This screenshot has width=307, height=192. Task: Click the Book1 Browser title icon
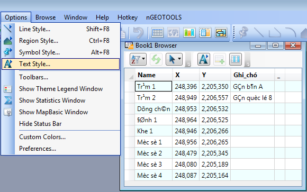click(x=129, y=45)
